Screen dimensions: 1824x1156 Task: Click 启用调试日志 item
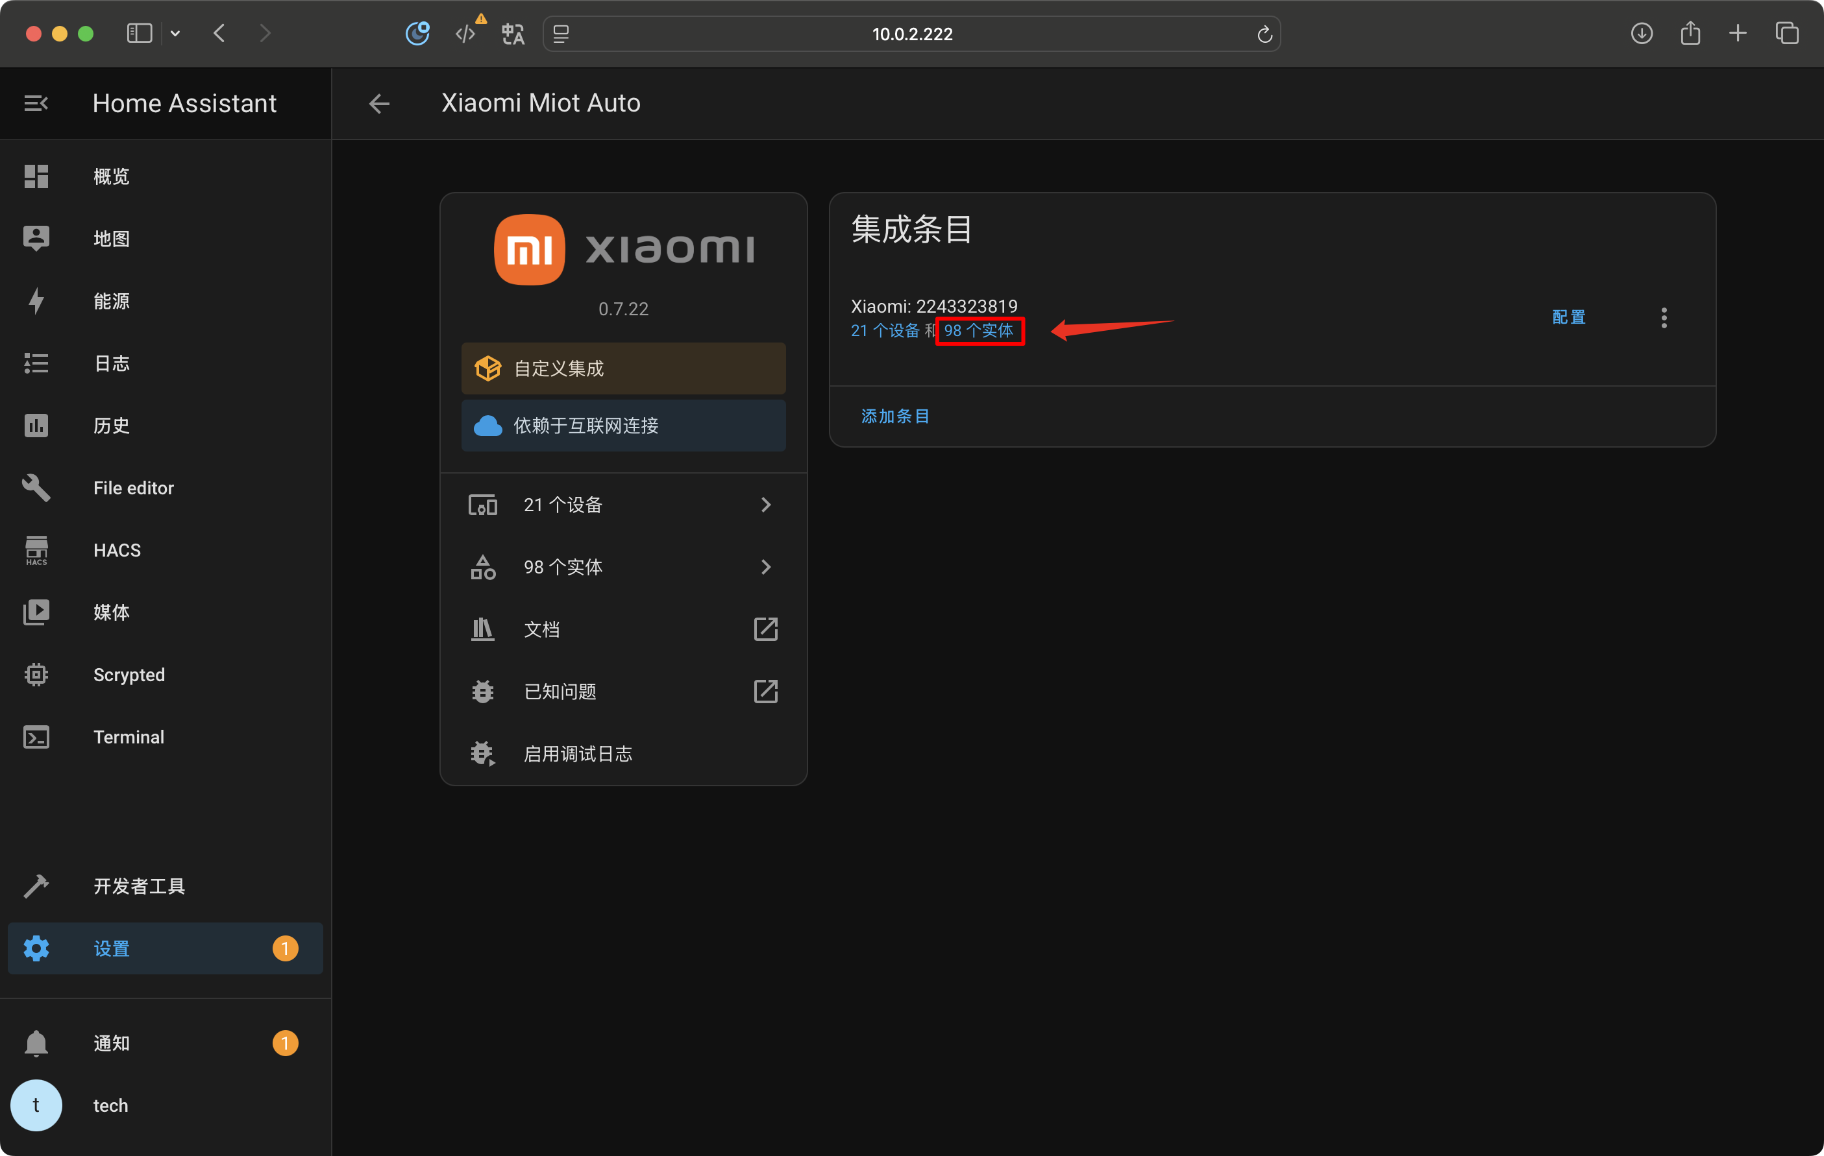623,753
